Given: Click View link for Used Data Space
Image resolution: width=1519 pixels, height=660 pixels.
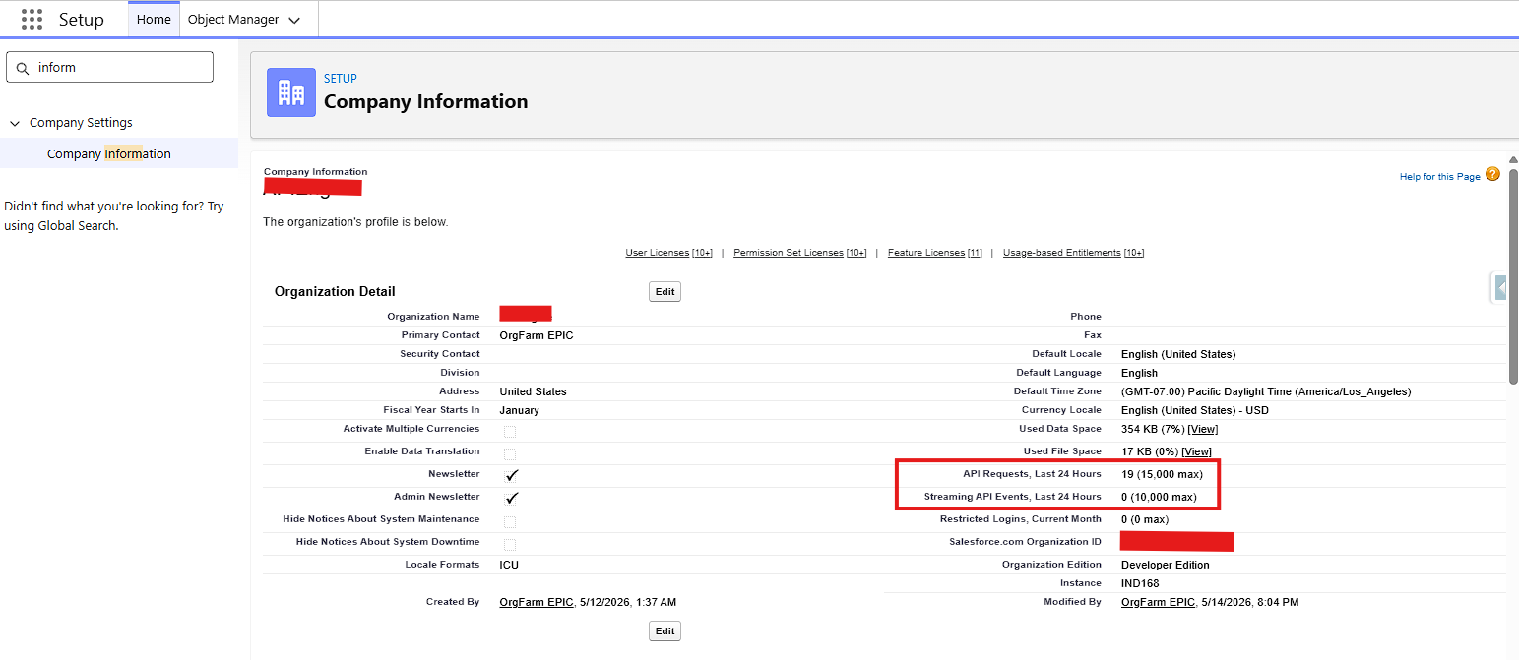Looking at the screenshot, I should [1202, 430].
